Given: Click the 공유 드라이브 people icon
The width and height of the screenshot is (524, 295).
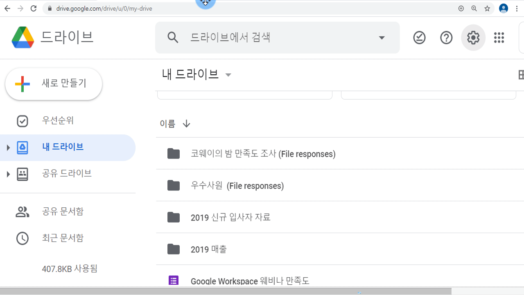Looking at the screenshot, I should pos(23,174).
